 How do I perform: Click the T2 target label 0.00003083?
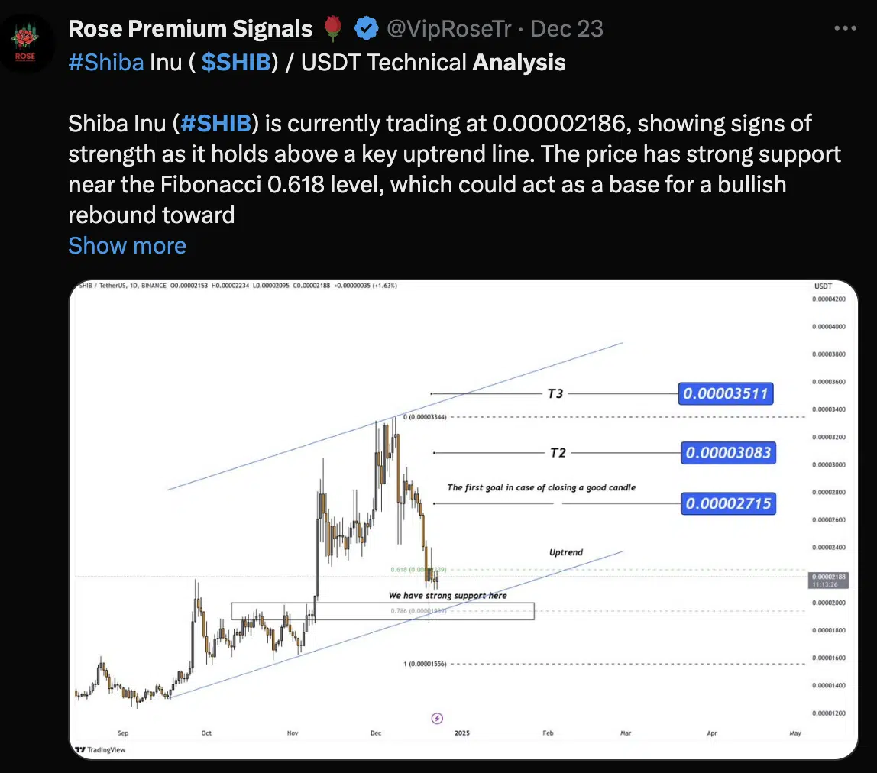[x=728, y=453]
